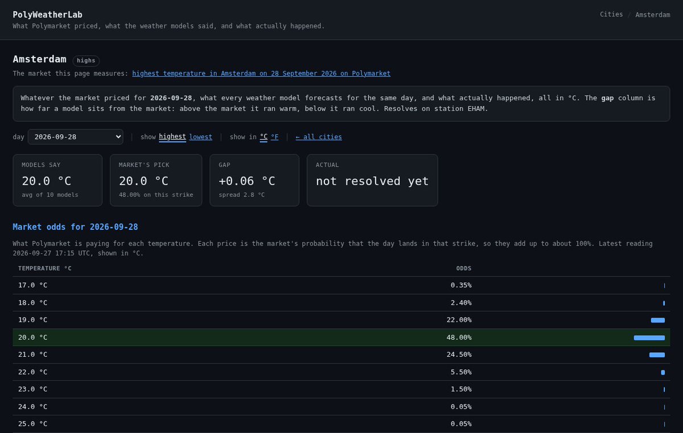Select the 24.0 °C table row label
Viewport: 683px width, 433px height.
(x=32, y=407)
